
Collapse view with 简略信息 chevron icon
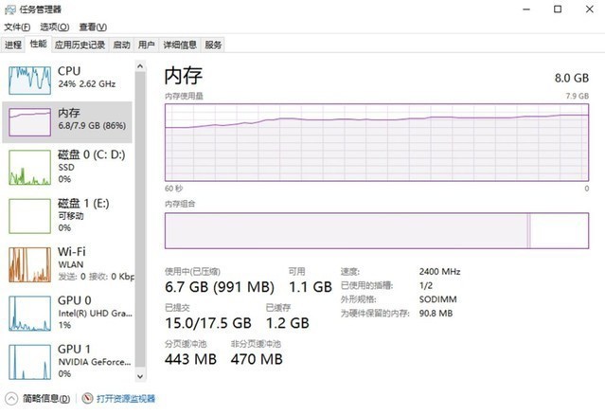pos(11,398)
